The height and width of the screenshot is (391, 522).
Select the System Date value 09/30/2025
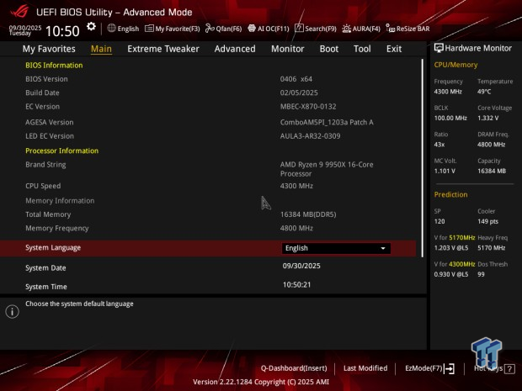point(301,266)
